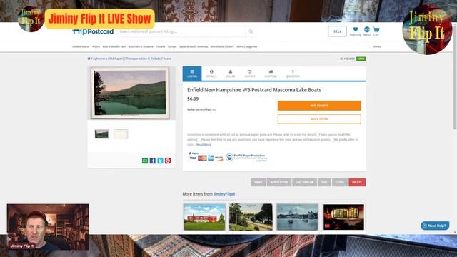Image resolution: width=457 pixels, height=257 pixels.
Task: Share listing on Twitter
Action: pos(160,161)
